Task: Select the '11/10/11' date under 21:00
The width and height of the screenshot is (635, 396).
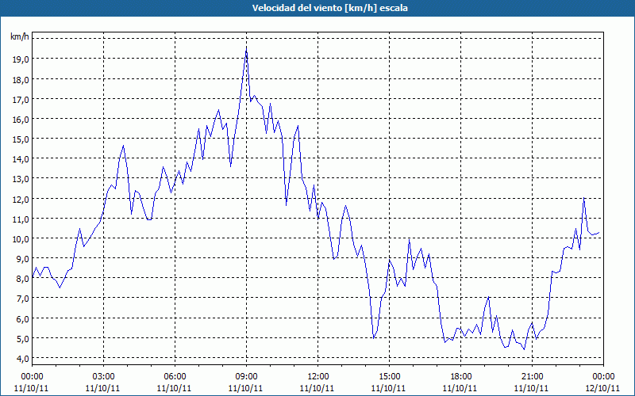Action: 532,388
